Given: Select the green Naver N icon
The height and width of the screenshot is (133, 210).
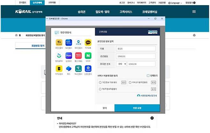Looking at the screenshot, I should pyautogui.click(x=88, y=56).
